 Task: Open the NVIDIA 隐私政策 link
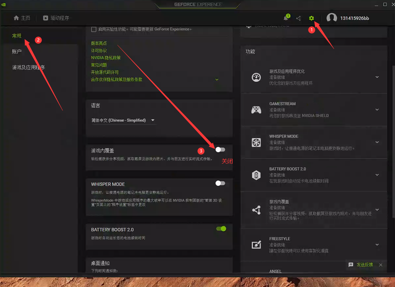tap(105, 58)
